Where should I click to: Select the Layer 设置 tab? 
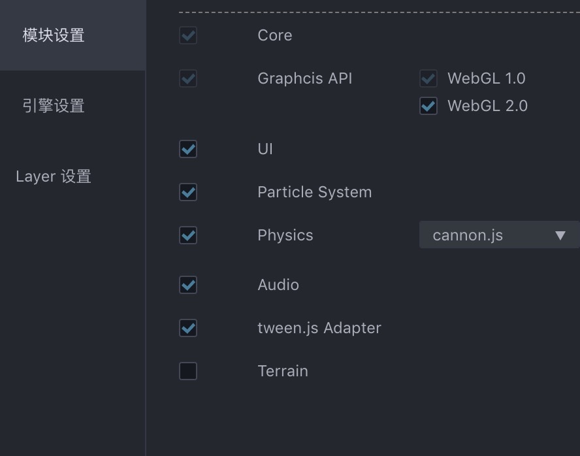pyautogui.click(x=54, y=176)
